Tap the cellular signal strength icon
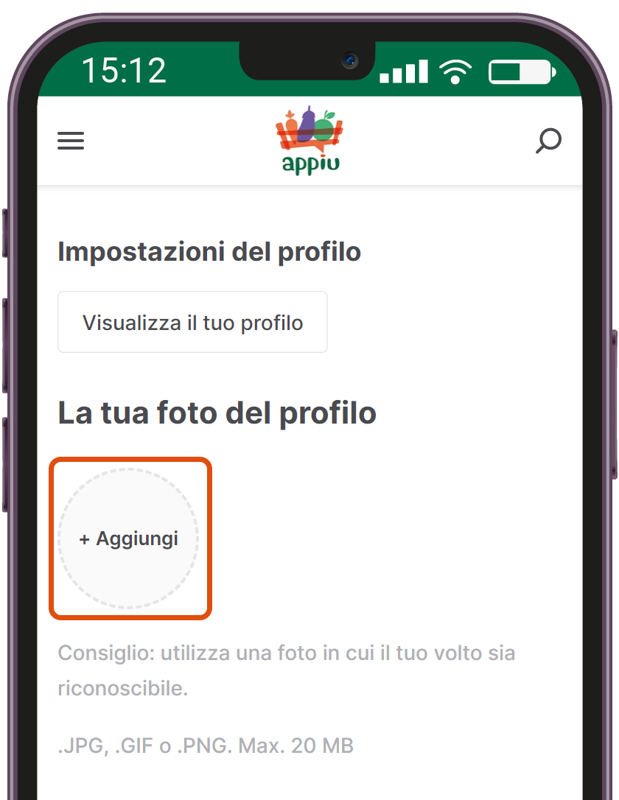Image resolution: width=619 pixels, height=800 pixels. click(x=404, y=71)
